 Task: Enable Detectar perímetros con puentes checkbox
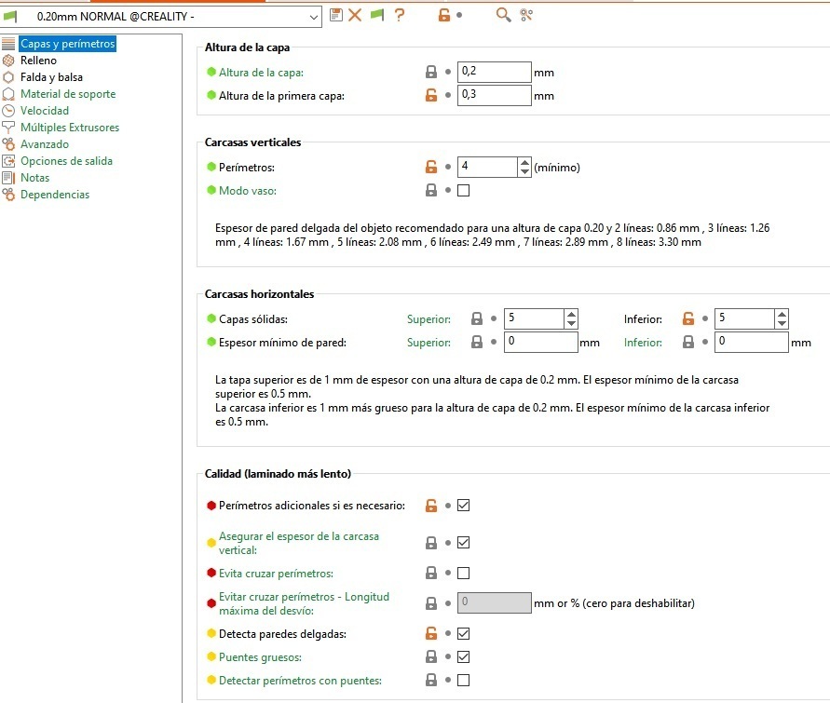pyautogui.click(x=463, y=681)
